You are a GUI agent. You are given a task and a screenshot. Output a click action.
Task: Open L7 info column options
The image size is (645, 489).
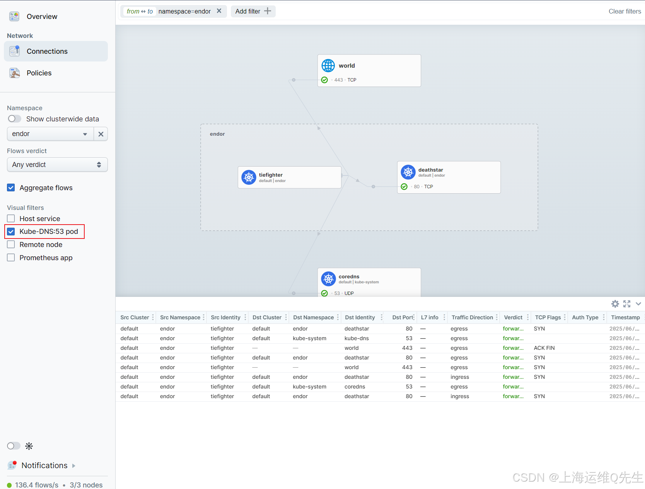[444, 317]
